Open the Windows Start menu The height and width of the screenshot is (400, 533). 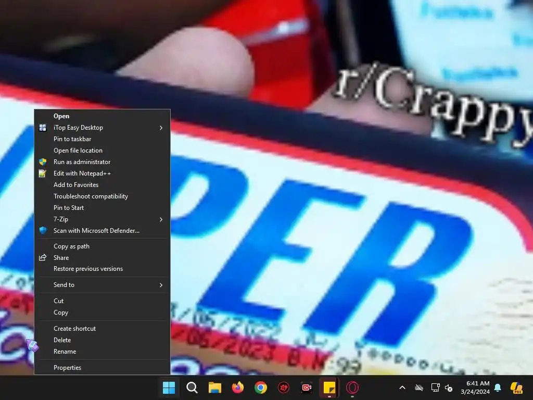[x=169, y=387]
